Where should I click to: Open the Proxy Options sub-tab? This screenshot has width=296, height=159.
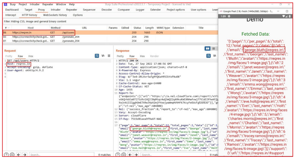pos(78,15)
